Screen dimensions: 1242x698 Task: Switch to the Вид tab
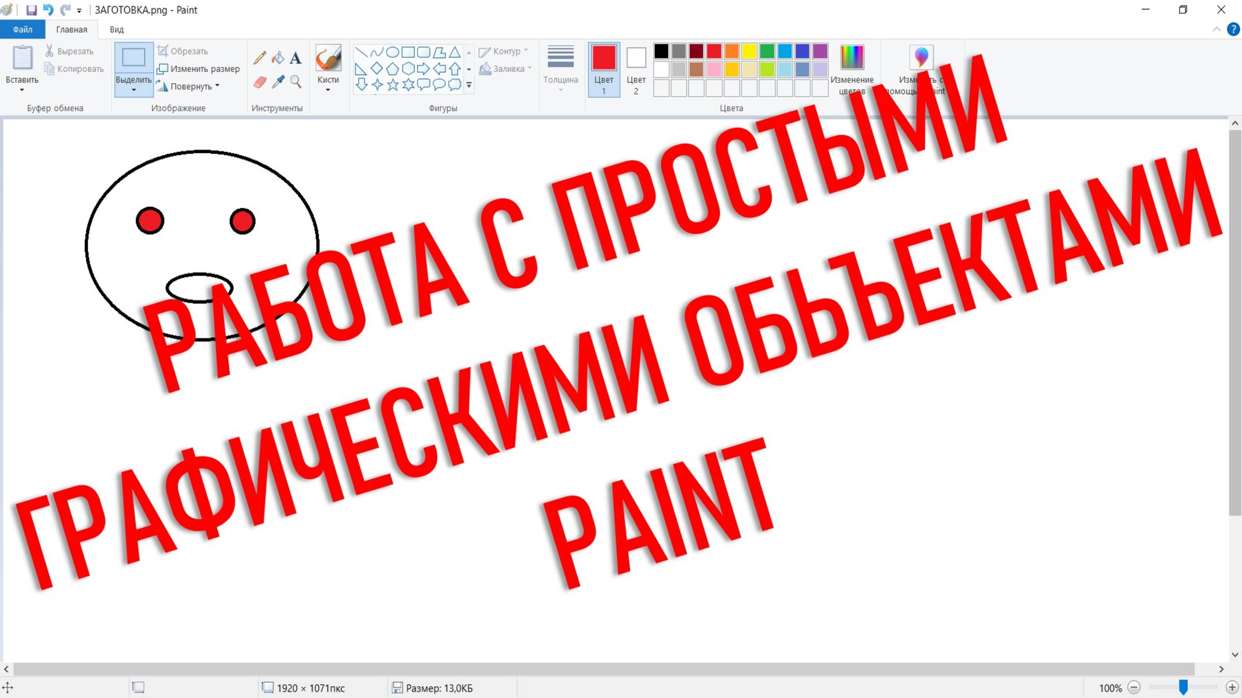click(116, 29)
